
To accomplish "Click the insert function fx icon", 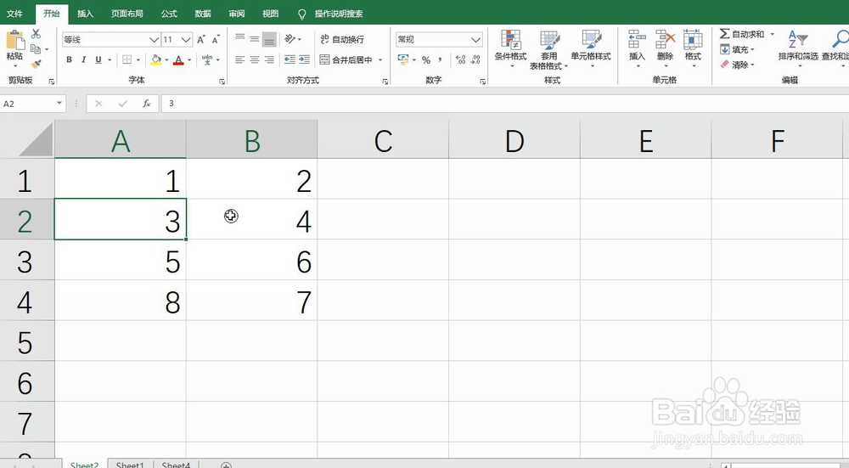I will pos(146,104).
